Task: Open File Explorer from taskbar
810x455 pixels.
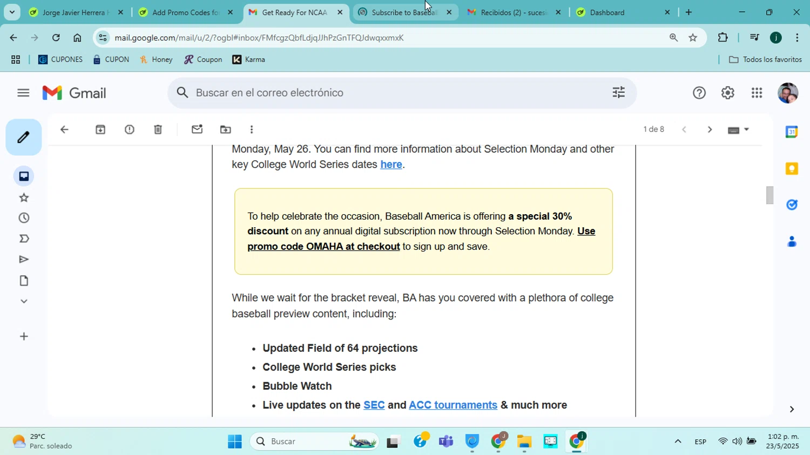Action: (524, 442)
